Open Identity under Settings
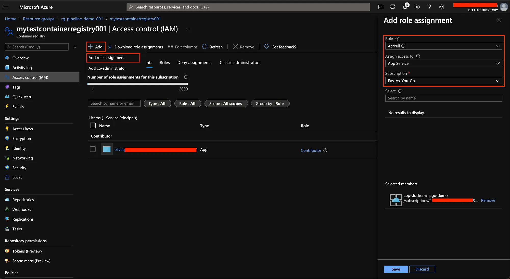 click(x=19, y=148)
